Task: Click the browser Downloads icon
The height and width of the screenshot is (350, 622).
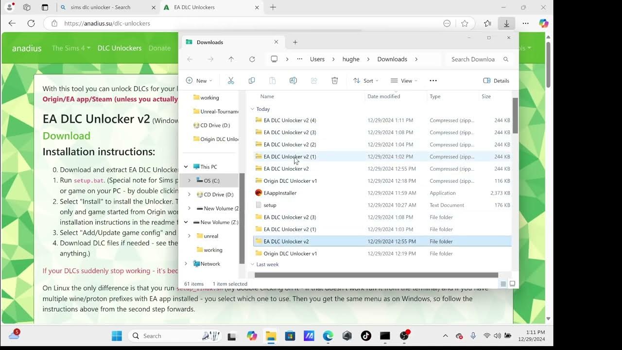Action: click(x=506, y=23)
